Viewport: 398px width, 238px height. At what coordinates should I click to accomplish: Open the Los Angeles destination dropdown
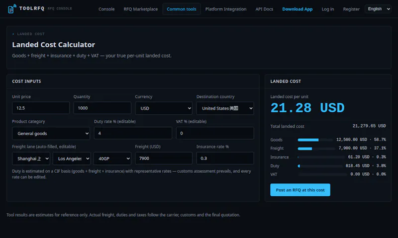pyautogui.click(x=72, y=159)
